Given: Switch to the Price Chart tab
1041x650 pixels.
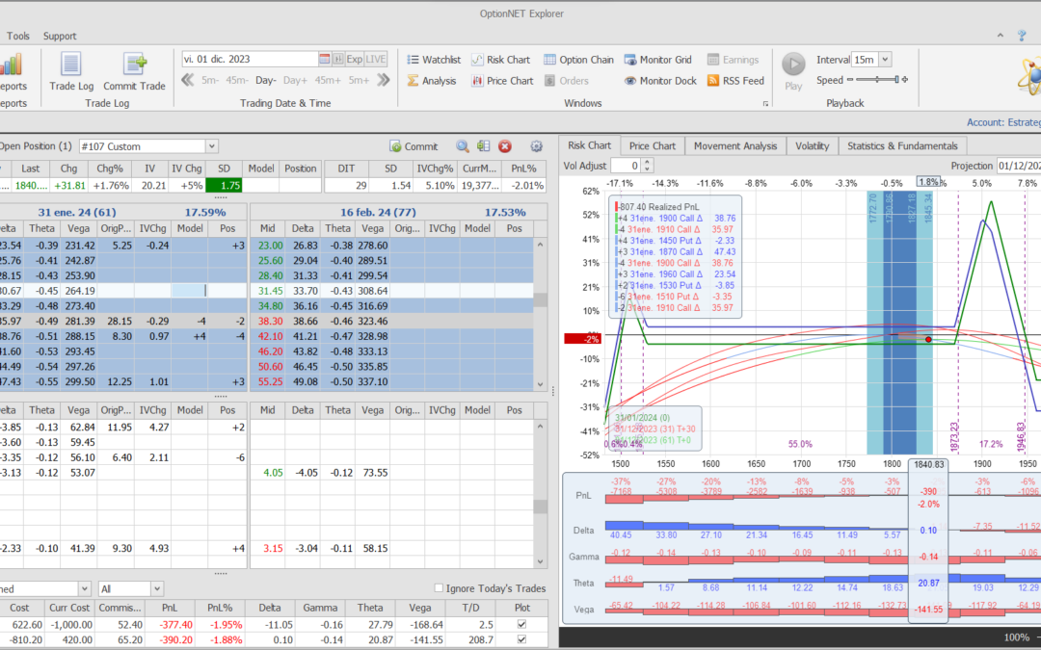Looking at the screenshot, I should 652,146.
